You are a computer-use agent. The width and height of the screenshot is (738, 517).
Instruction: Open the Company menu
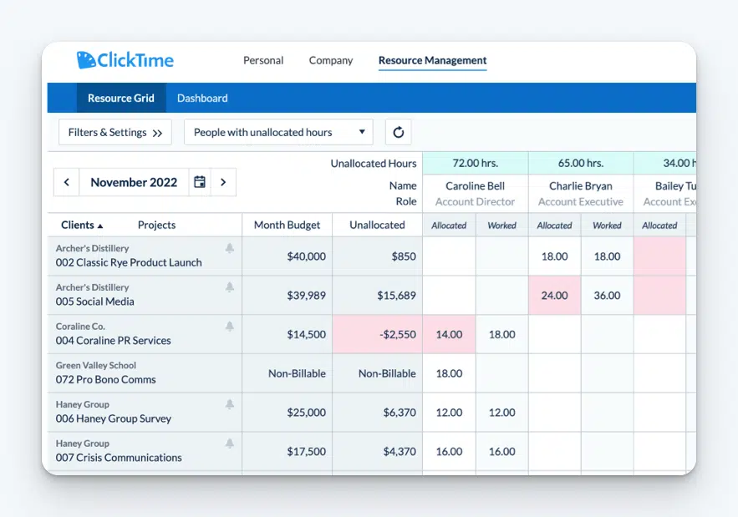[331, 60]
